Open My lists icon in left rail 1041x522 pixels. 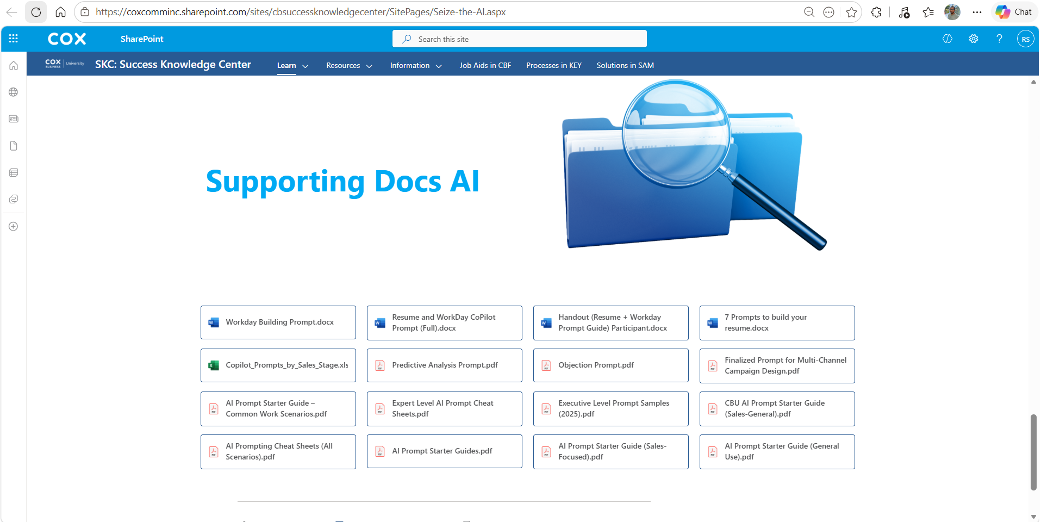tap(14, 172)
